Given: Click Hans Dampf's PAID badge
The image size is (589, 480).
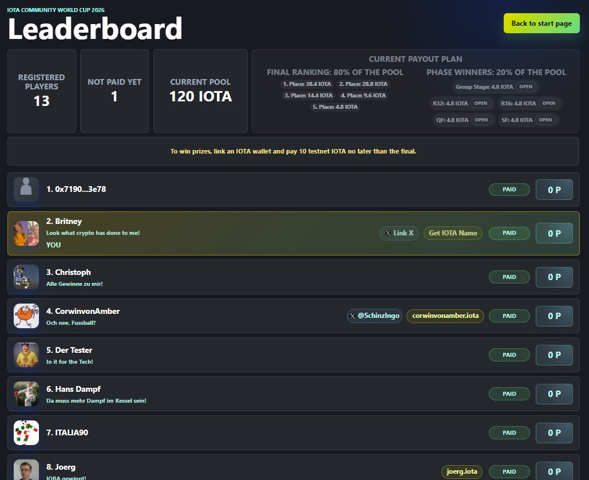Looking at the screenshot, I should pos(509,394).
